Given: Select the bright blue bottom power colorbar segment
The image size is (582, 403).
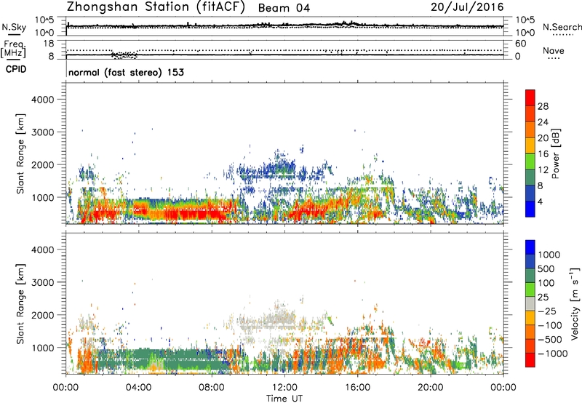Looking at the screenshot, I should click(530, 210).
